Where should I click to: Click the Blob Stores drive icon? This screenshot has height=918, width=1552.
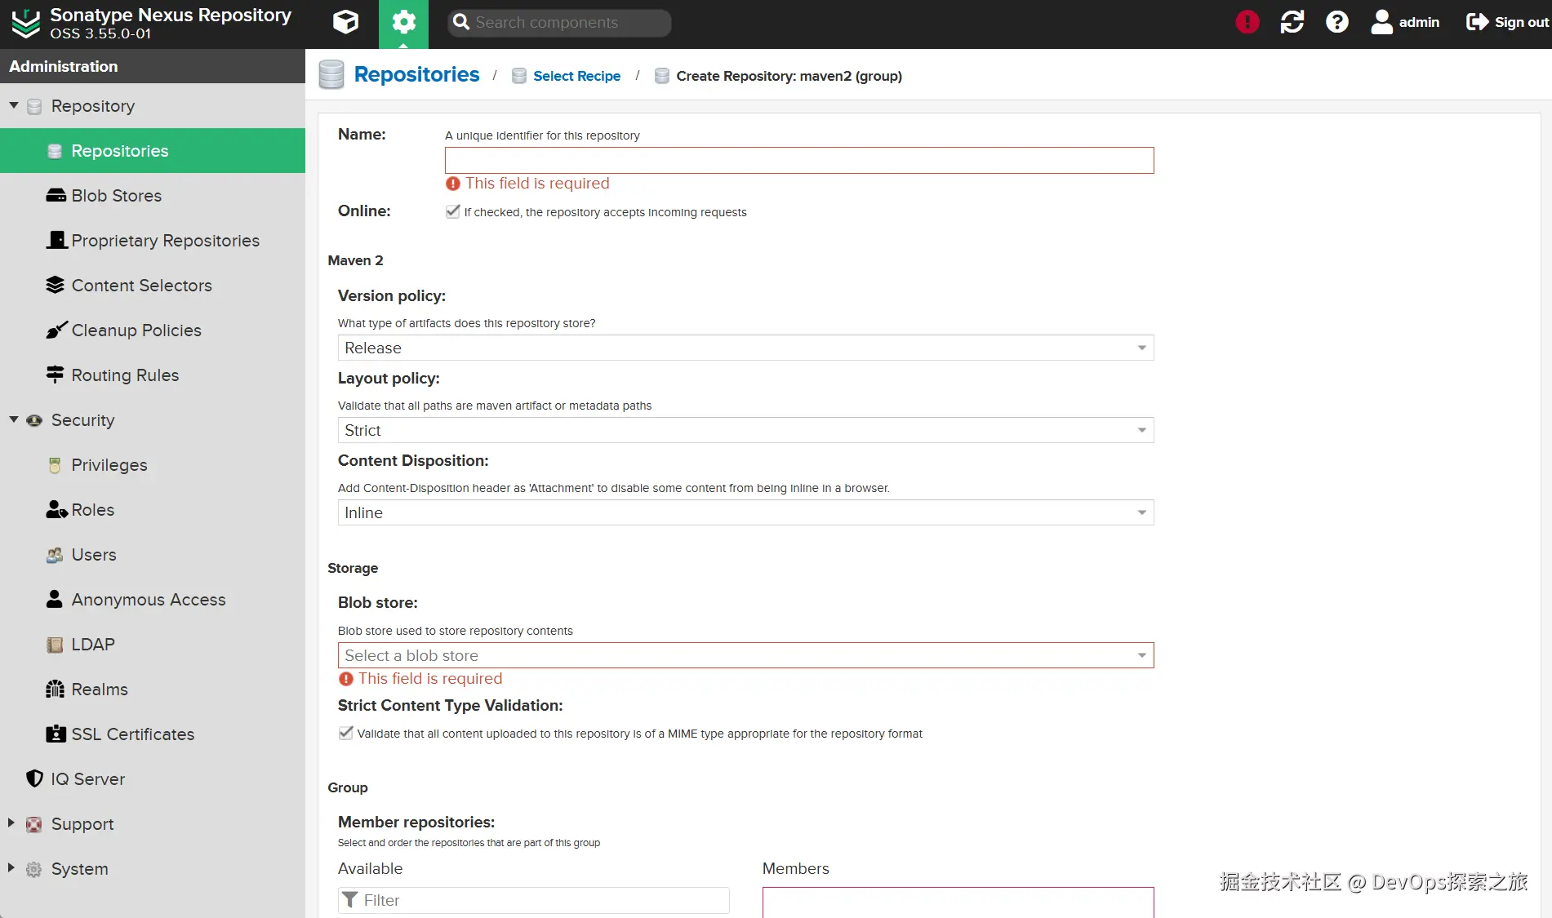56,196
